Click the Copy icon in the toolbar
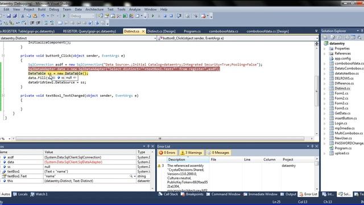The width and height of the screenshot is (364, 205). click(x=29, y=16)
